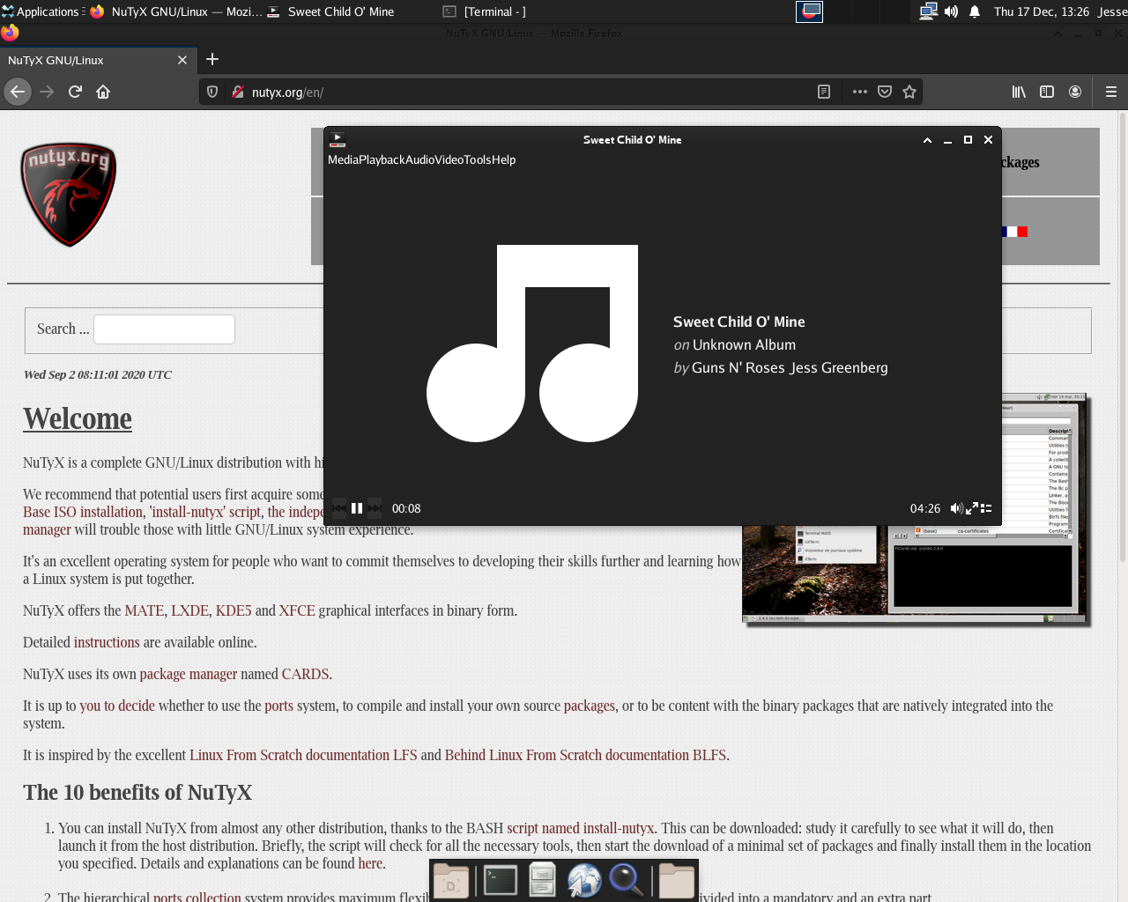Screen dimensions: 1128x902
Task: Open the Firefox hamburger menu
Action: [1111, 92]
